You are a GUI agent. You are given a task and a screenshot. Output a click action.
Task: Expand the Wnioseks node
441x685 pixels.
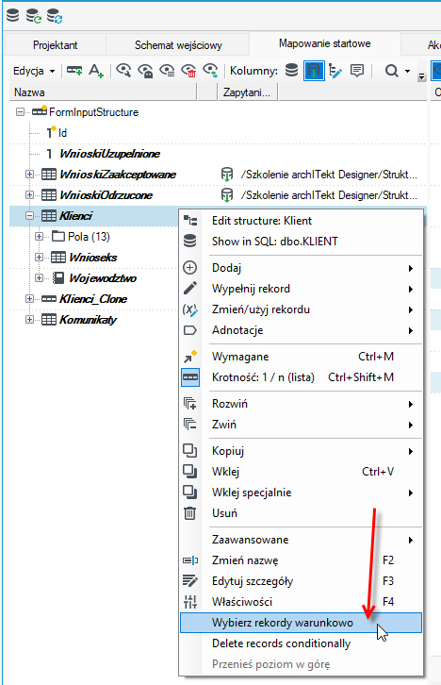point(39,258)
